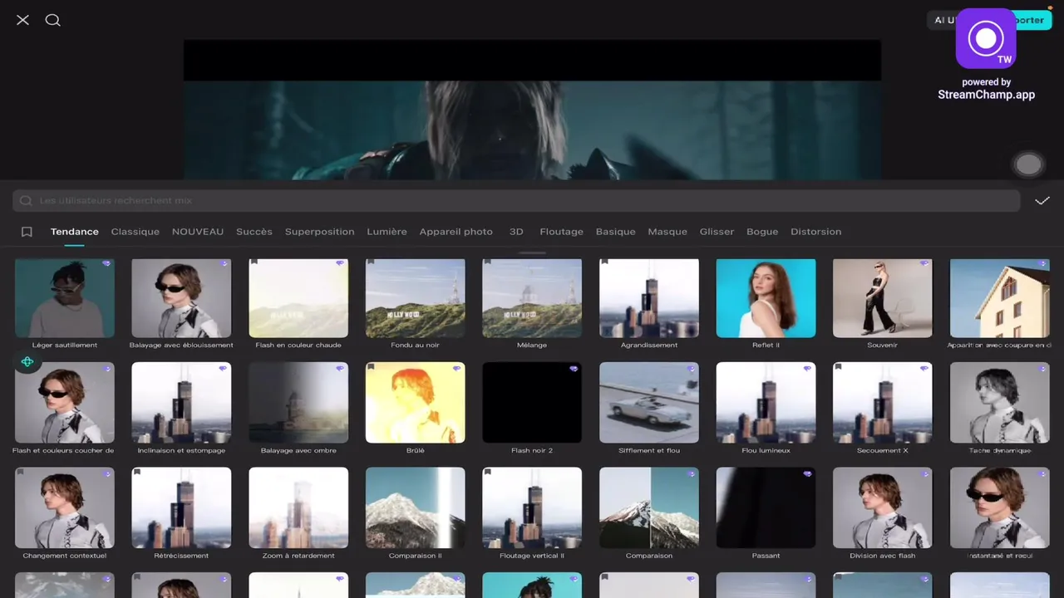
Task: Select the Distorsion tab
Action: point(816,232)
